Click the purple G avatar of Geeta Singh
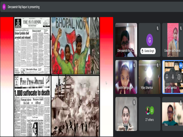The height and width of the screenshot is (137, 183). coord(150,40)
